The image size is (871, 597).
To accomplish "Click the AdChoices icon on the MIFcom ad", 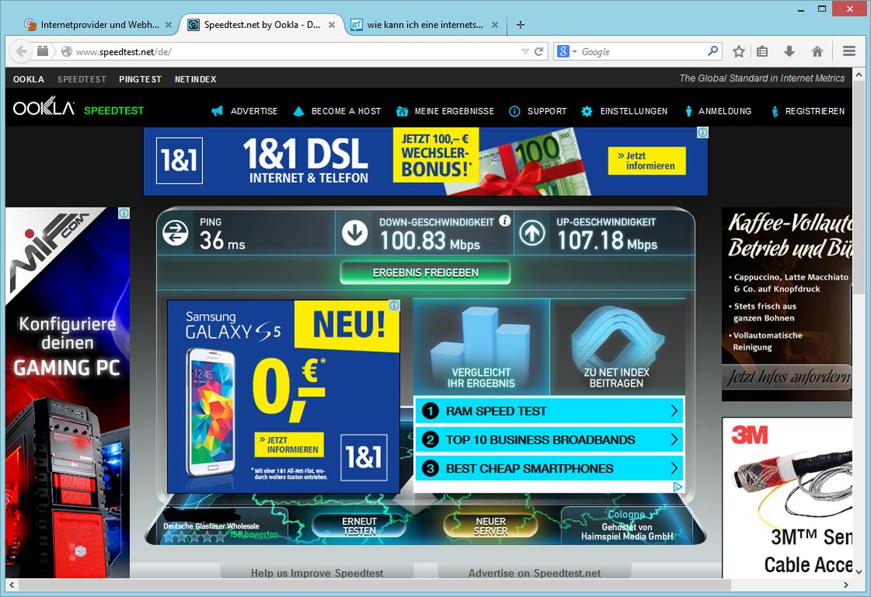I will click(x=124, y=213).
